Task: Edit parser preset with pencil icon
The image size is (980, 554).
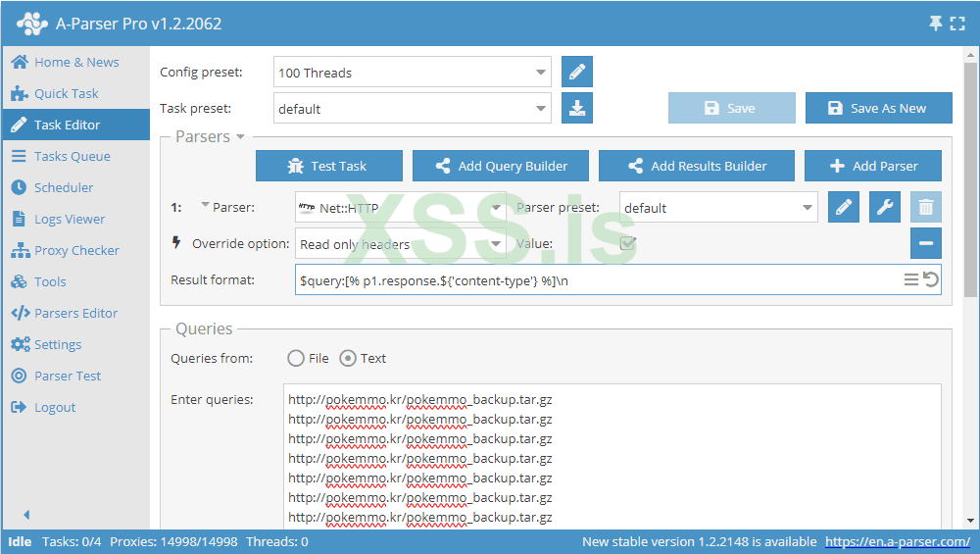Action: click(x=844, y=207)
